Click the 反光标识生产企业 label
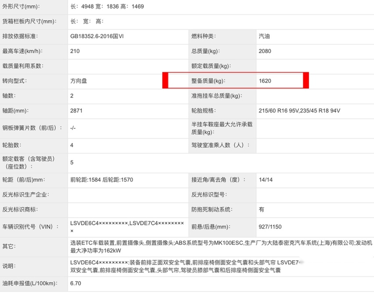 coord(26,195)
